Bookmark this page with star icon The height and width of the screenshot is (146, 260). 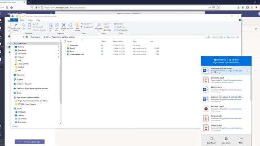pyautogui.click(x=218, y=7)
